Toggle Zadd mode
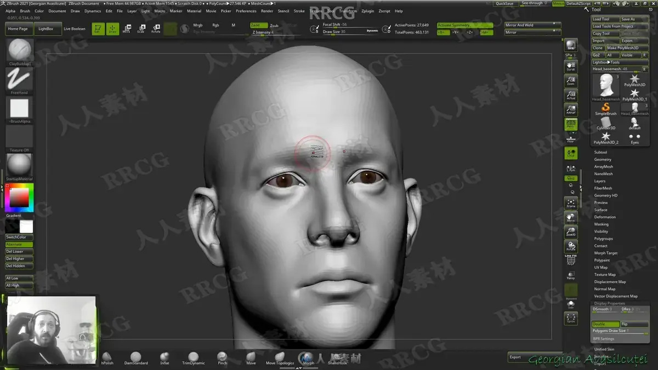Viewport: 658px width, 370px height. click(258, 25)
